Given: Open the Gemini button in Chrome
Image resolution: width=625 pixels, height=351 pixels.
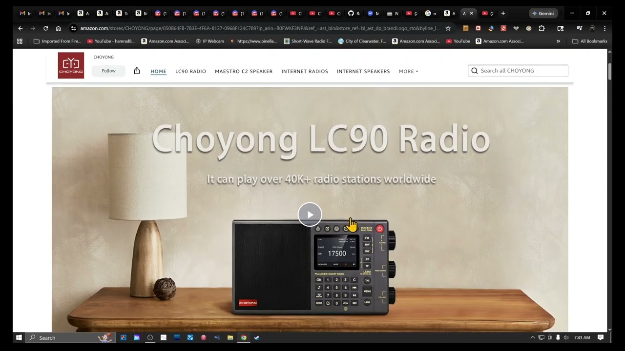Looking at the screenshot, I should tap(543, 13).
